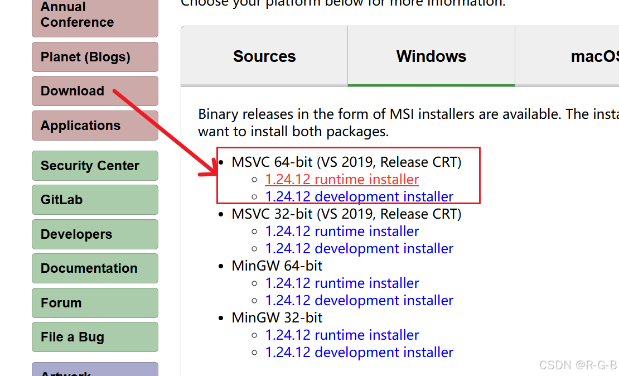Click the "MSVC 32-bit (VS 2019, Release CRT)" text

347,214
